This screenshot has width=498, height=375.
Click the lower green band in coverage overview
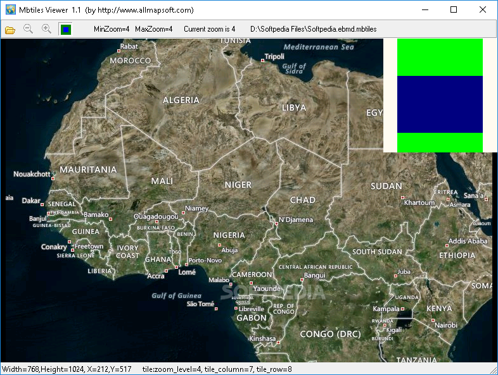440,142
